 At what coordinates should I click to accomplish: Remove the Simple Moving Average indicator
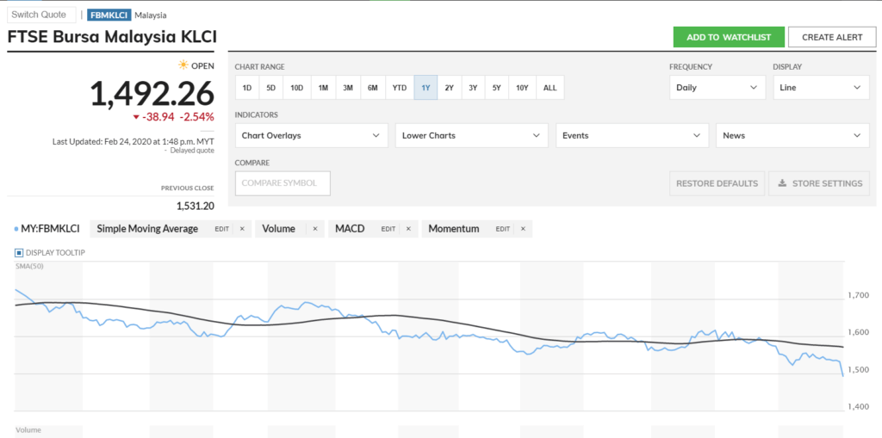(x=242, y=229)
